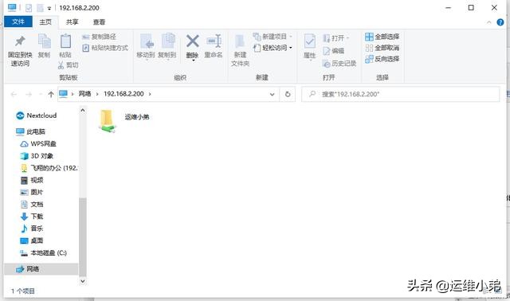Select Network (网络) in sidebar

[x=41, y=269]
